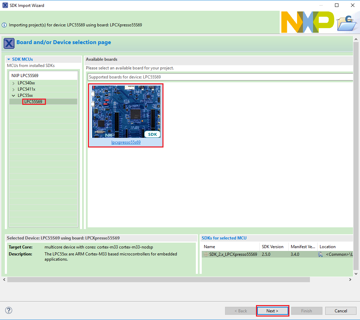The height and width of the screenshot is (320, 360).
Task: Click the horizontal scrollbar at the bottom
Action: (x=158, y=279)
